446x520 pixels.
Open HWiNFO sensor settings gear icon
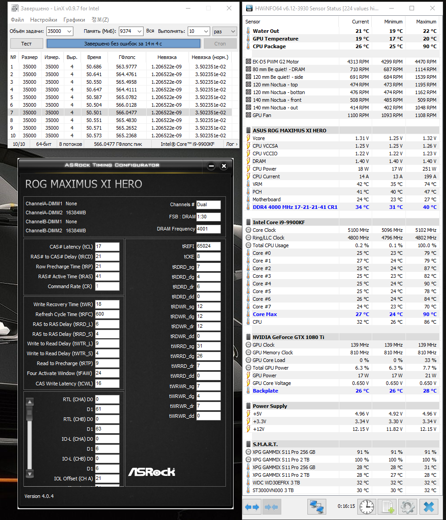click(407, 507)
